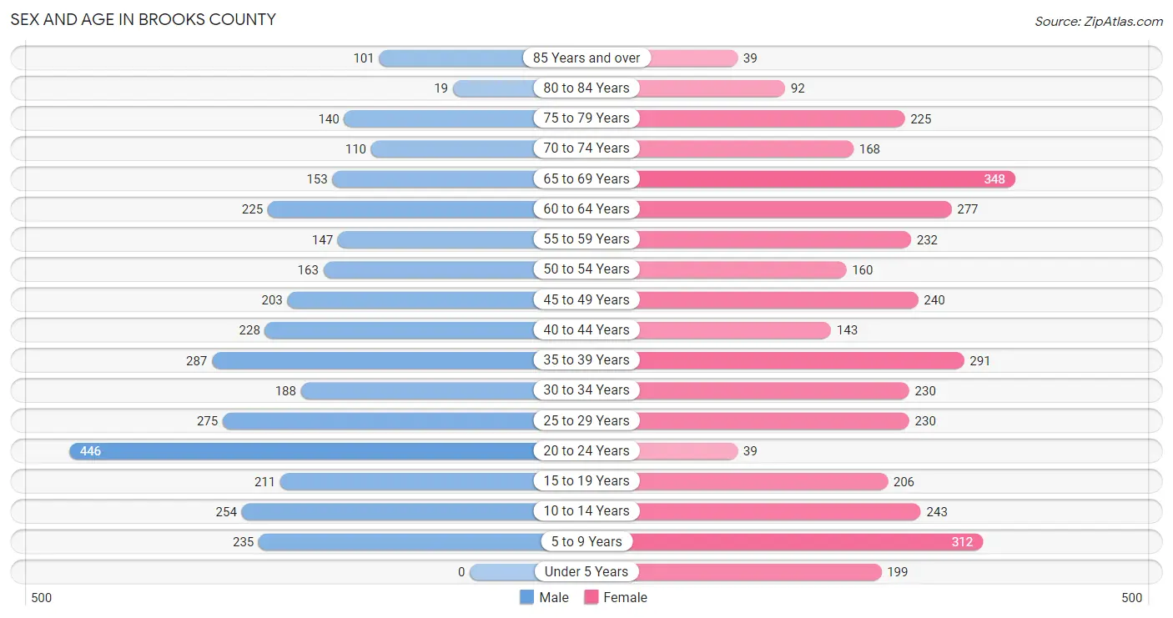Screen dimensions: 1173x618
Task: Click the '20 to 24 Years' label
Action: [586, 451]
